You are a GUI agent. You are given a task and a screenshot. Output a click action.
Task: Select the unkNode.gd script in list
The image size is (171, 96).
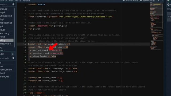pyautogui.click(x=6, y=16)
